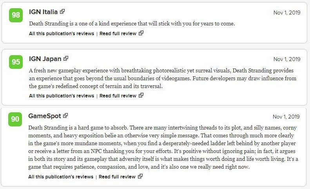Read full review from GameSpot

[x=117, y=177]
